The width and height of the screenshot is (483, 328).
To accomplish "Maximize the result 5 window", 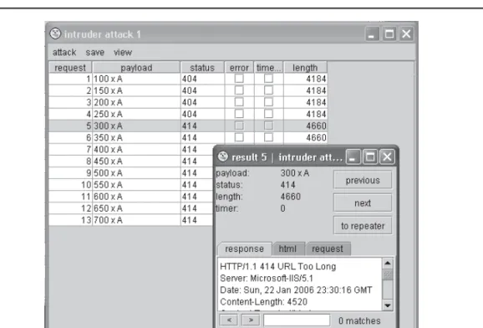I will click(370, 156).
